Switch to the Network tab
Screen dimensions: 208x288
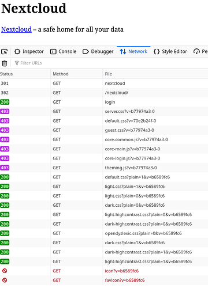(133, 51)
